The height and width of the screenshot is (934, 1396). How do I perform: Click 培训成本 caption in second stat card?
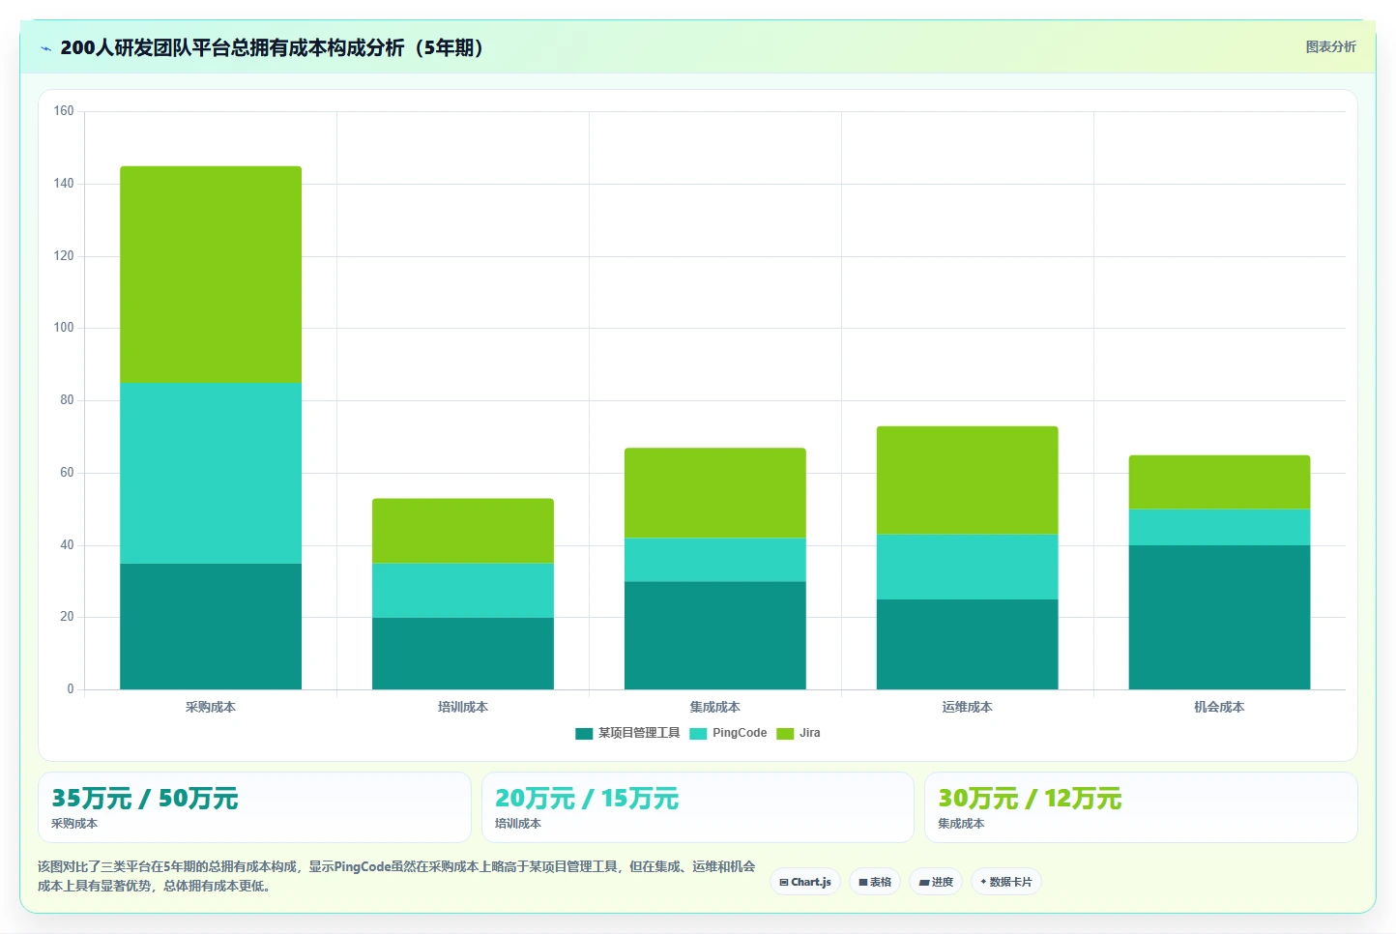518,824
